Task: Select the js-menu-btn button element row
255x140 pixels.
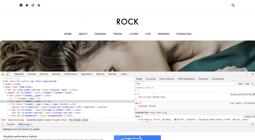Action: [x=67, y=107]
